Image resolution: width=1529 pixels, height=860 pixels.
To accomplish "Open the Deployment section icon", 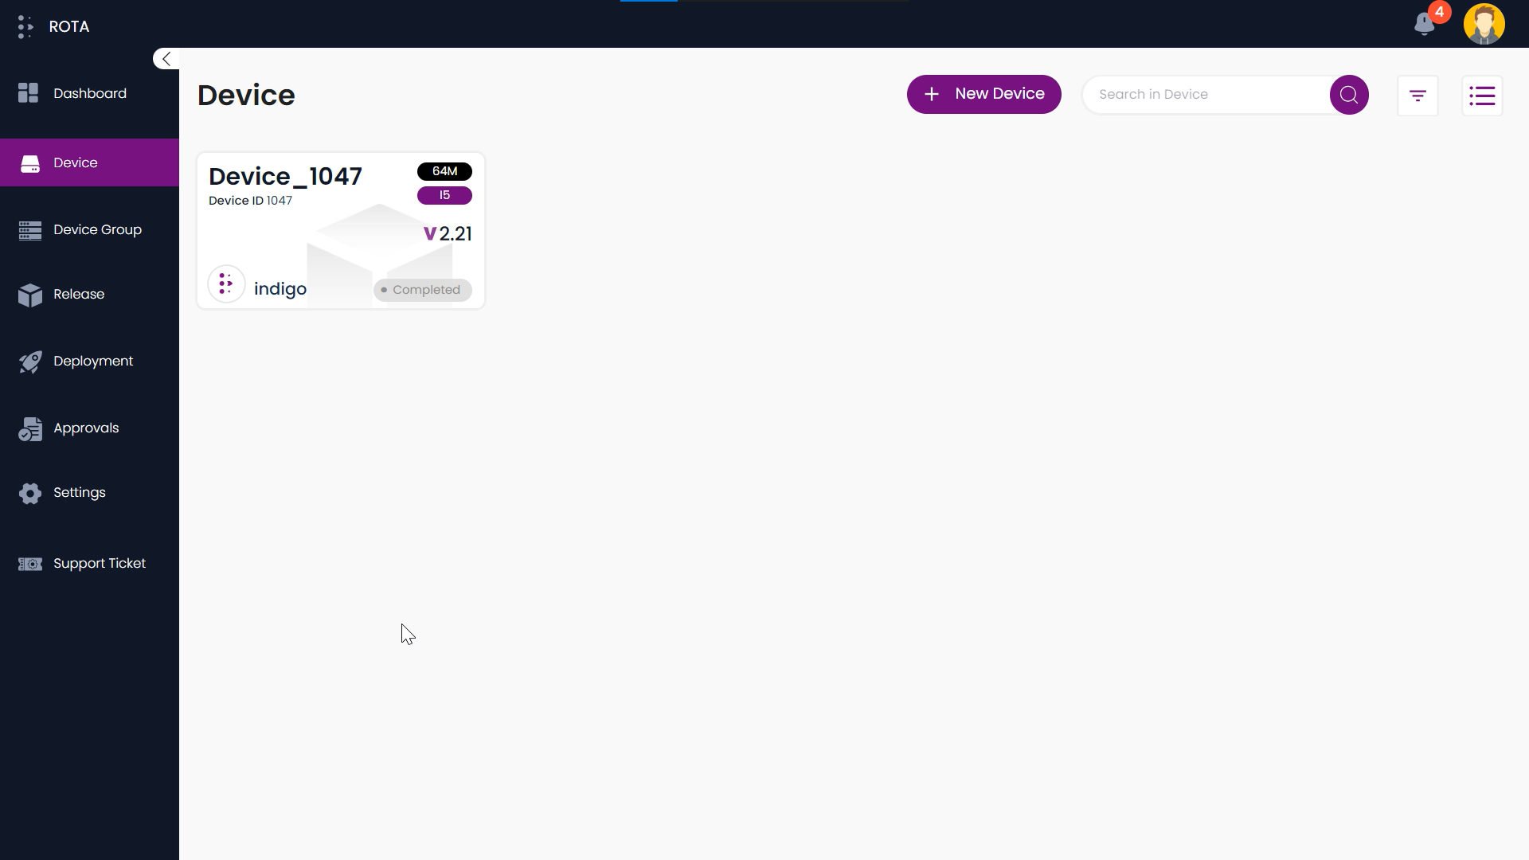I will point(29,360).
